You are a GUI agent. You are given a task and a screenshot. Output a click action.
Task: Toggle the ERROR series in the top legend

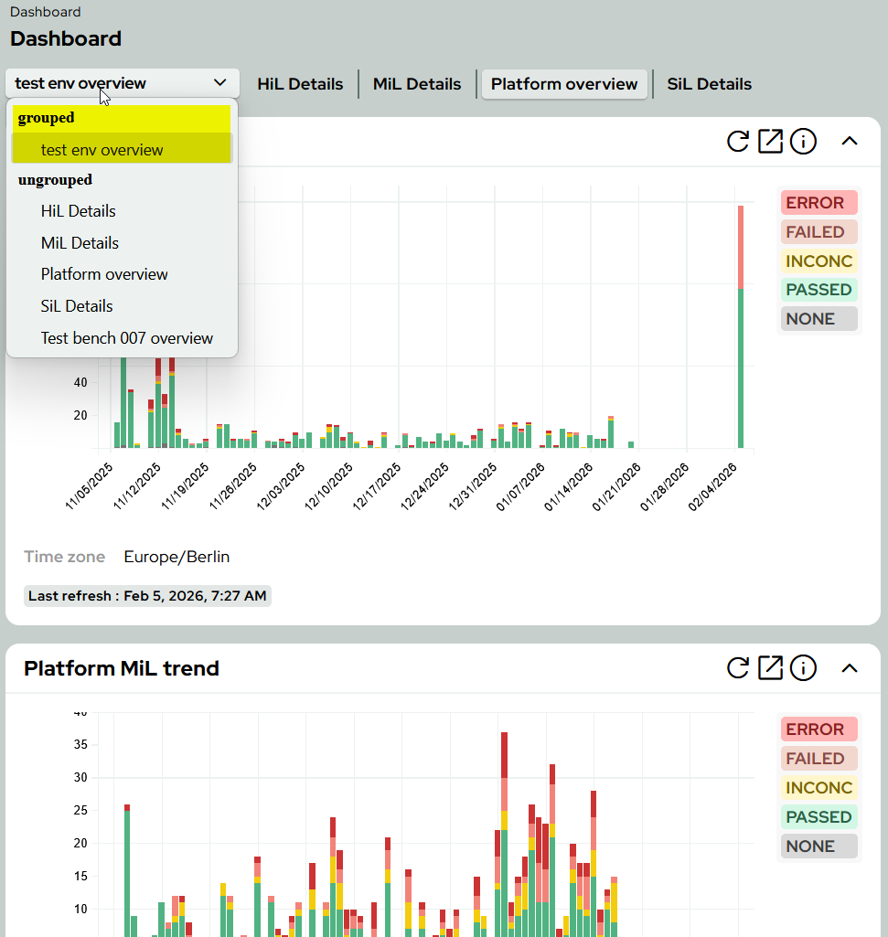[x=818, y=202]
